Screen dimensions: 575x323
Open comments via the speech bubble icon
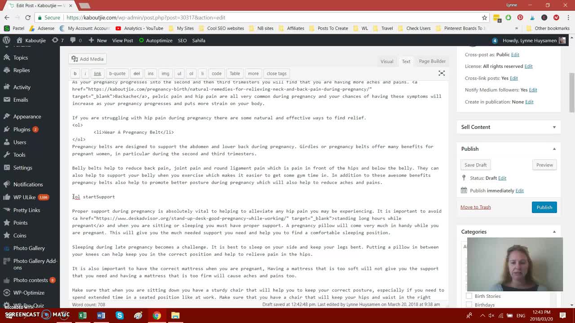(73, 40)
